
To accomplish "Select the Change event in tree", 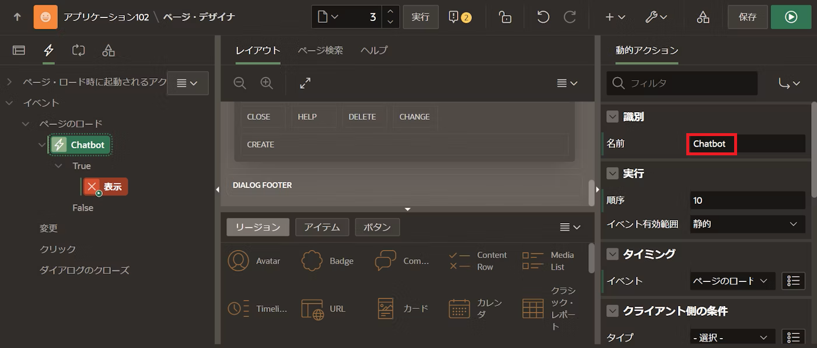I will click(x=48, y=228).
